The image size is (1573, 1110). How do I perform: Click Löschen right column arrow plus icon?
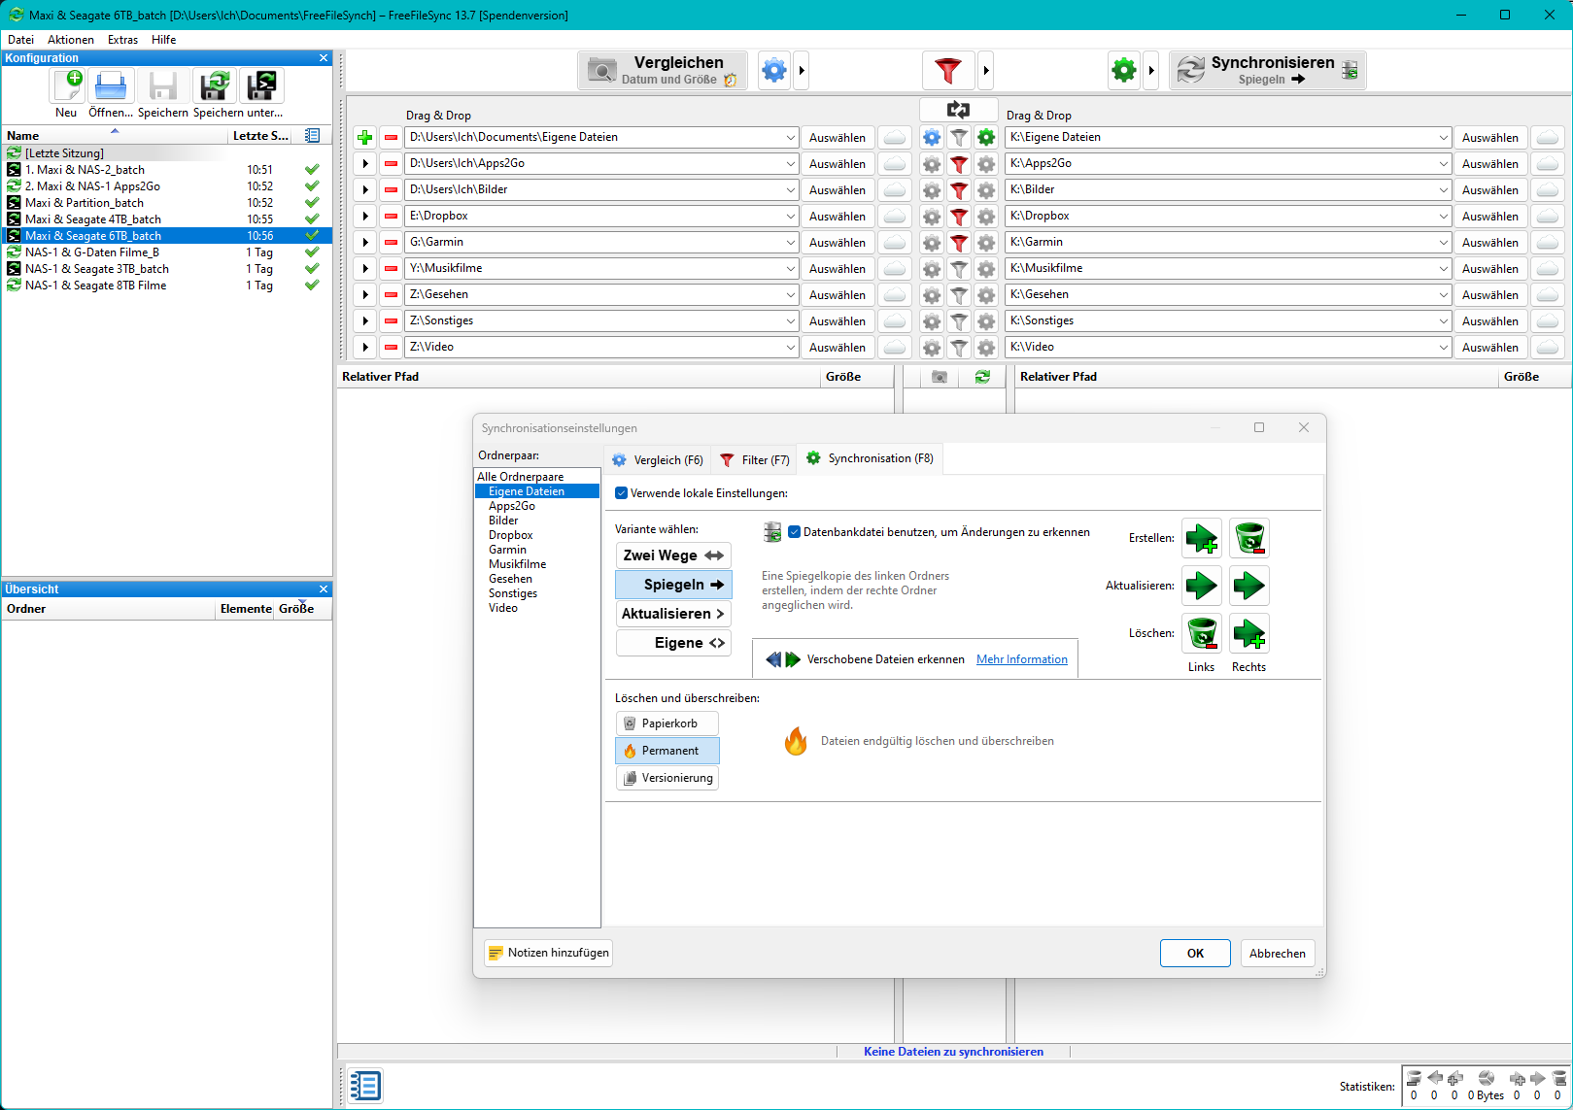(1249, 633)
